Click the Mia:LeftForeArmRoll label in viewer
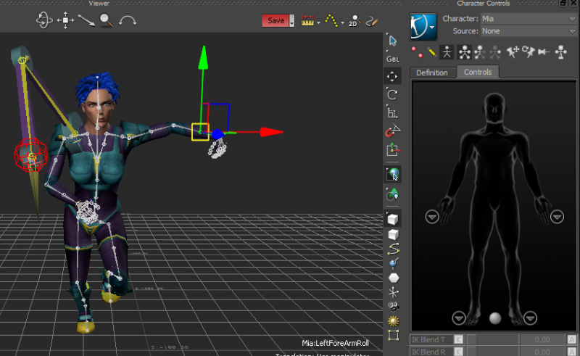Screen dimensions: 580x356 [335, 343]
